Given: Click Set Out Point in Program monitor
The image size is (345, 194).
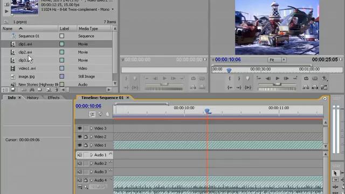Looking at the screenshot, I should point(239,79).
